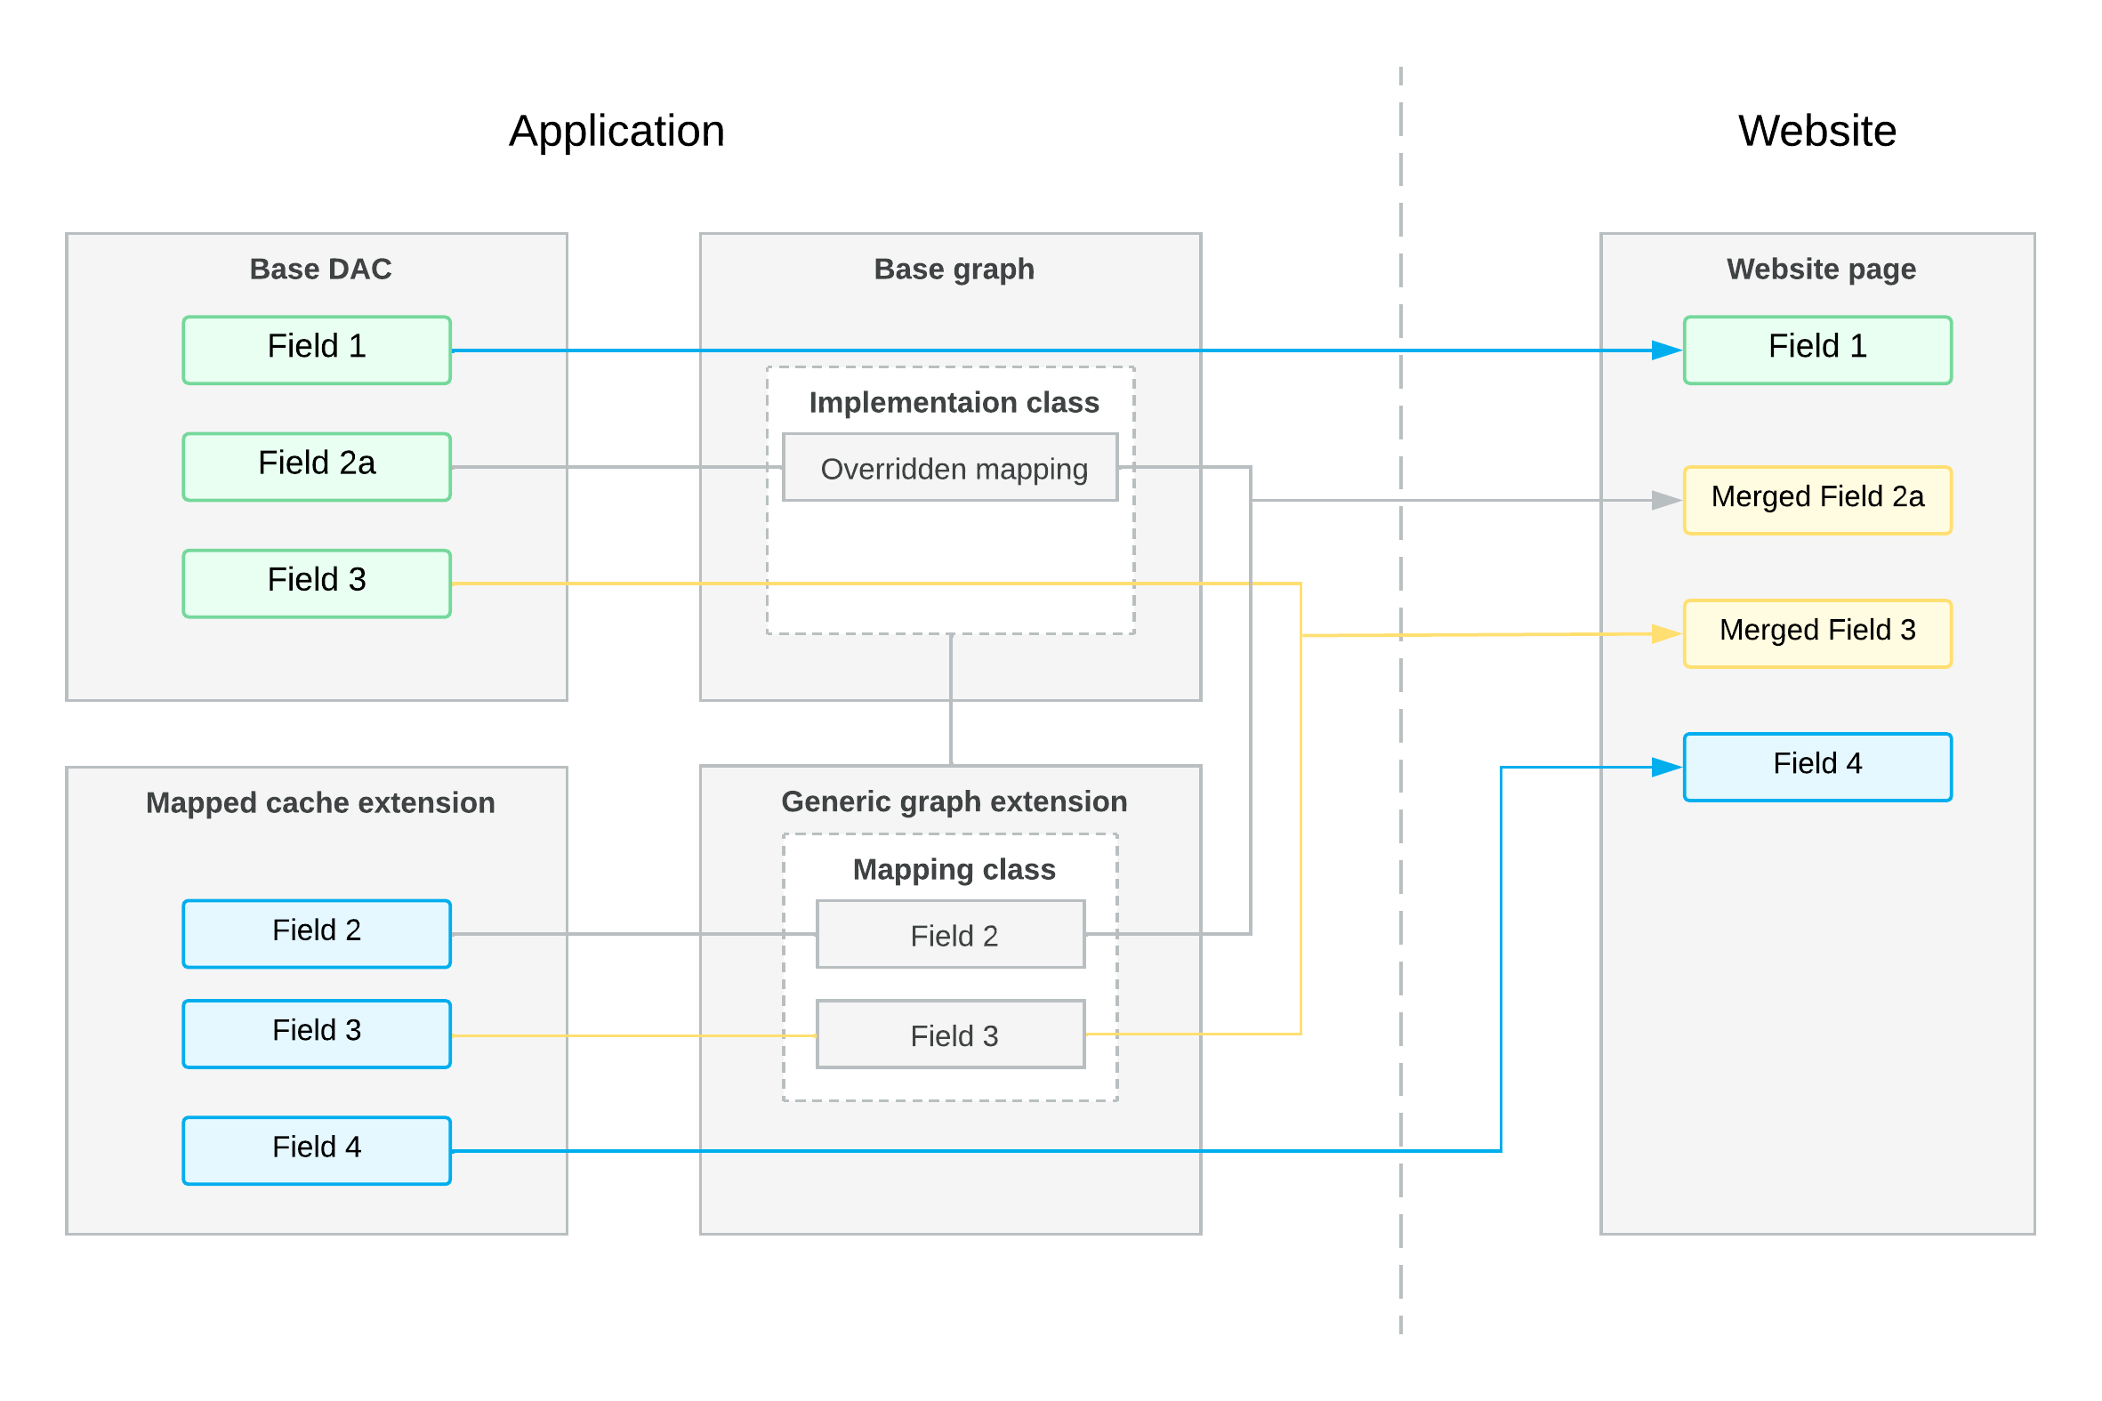
Task: Click the Base graph title
Action: 954,269
